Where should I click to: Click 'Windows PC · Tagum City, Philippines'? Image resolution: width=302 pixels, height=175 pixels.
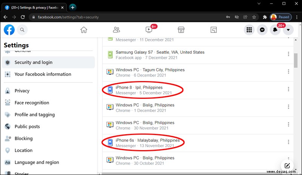[150, 70]
